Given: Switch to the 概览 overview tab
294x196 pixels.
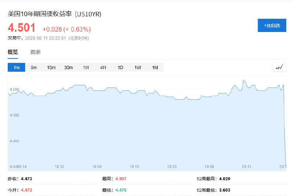Looking at the screenshot, I should [x=13, y=52].
